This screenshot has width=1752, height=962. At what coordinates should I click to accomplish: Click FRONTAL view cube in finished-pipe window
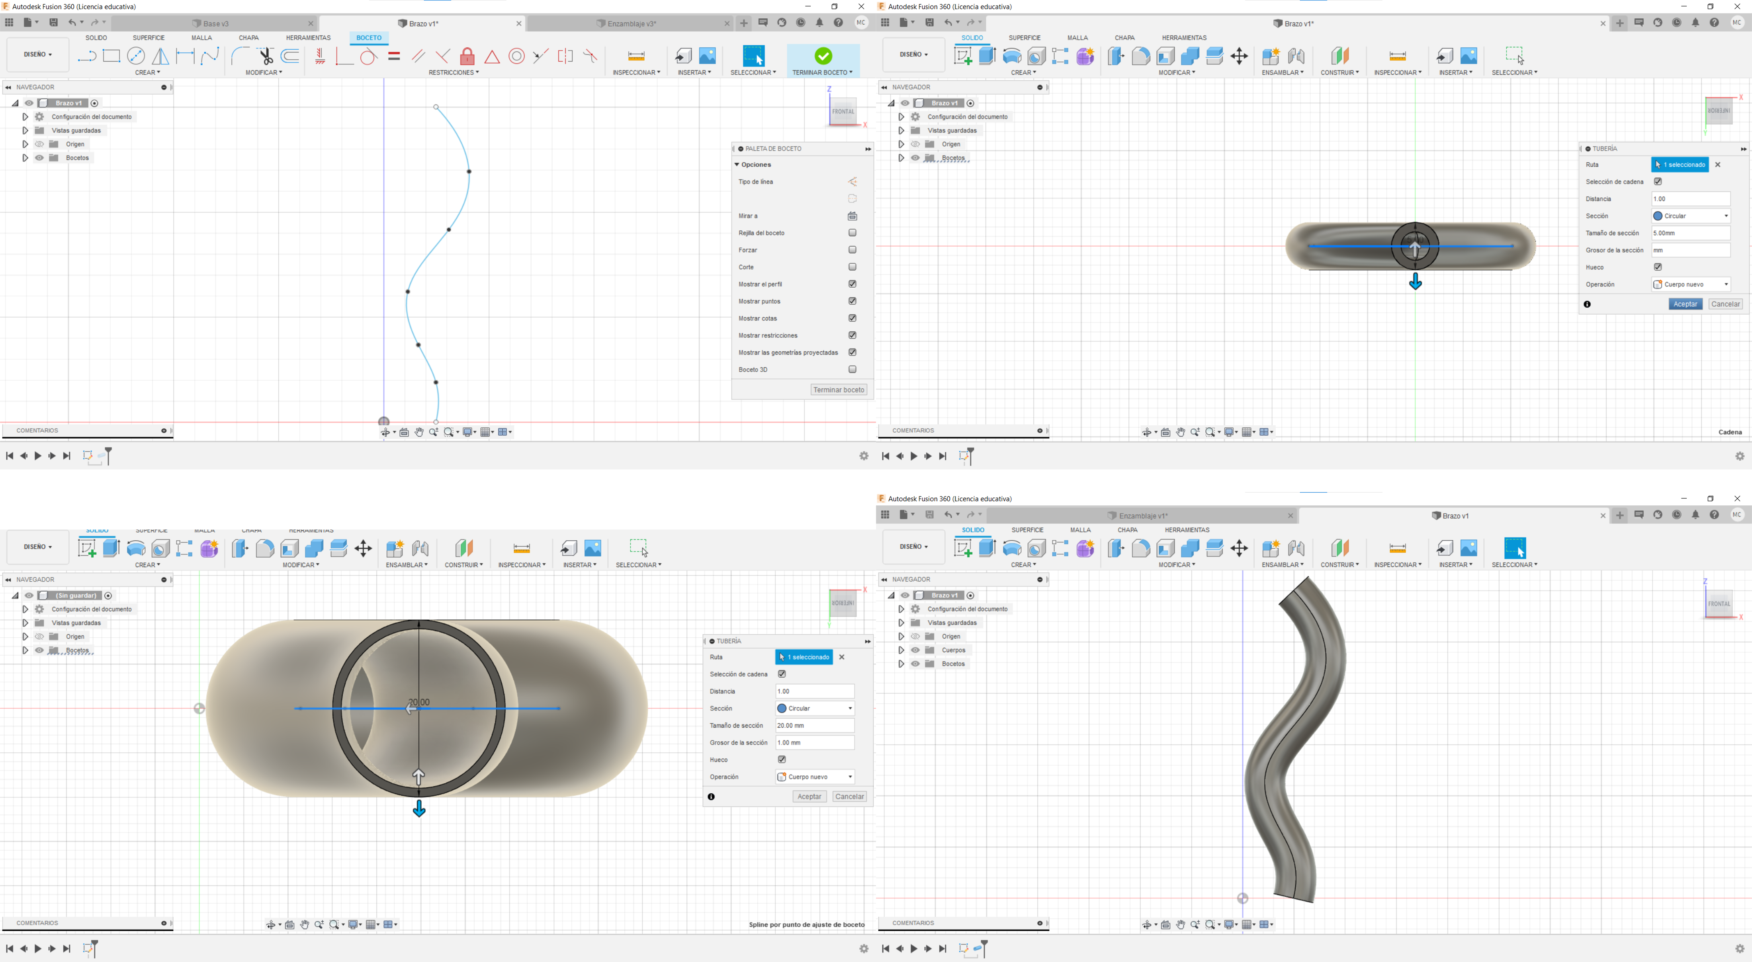1719,604
